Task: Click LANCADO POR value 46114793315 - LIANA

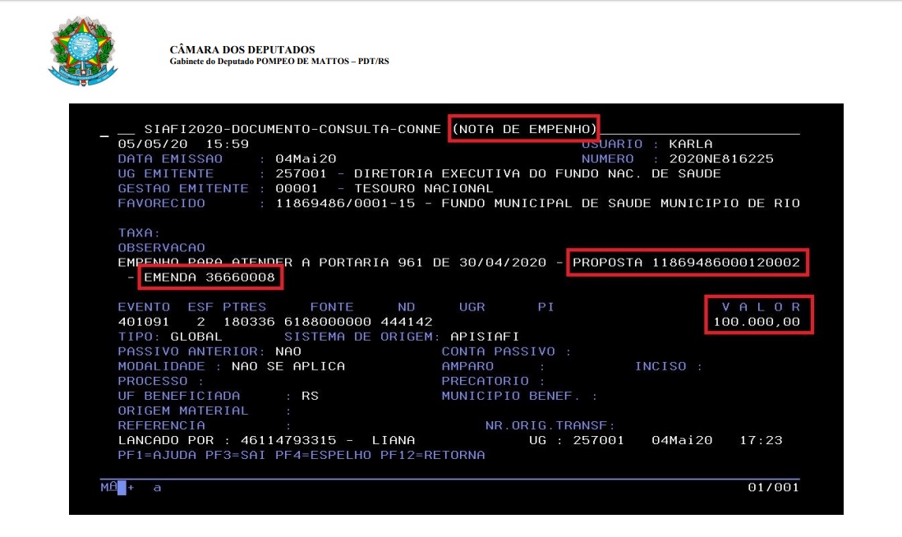Action: tap(327, 441)
